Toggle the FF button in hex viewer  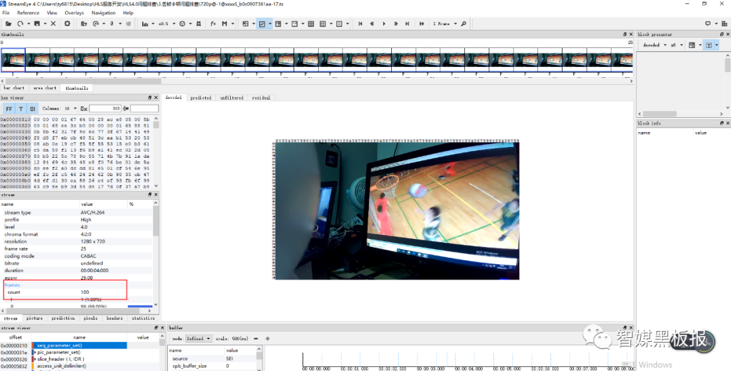click(9, 108)
